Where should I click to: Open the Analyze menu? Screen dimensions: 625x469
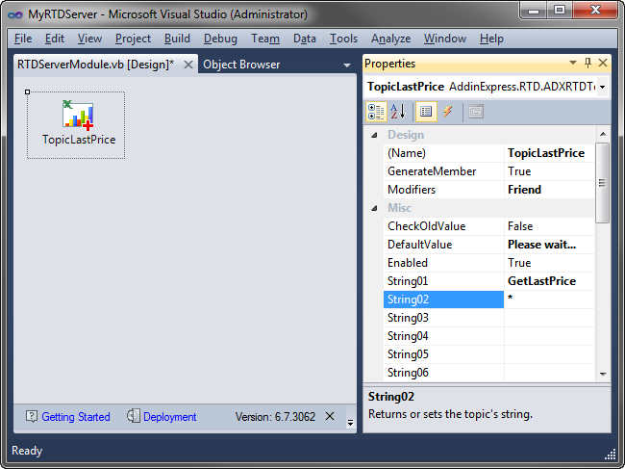391,39
